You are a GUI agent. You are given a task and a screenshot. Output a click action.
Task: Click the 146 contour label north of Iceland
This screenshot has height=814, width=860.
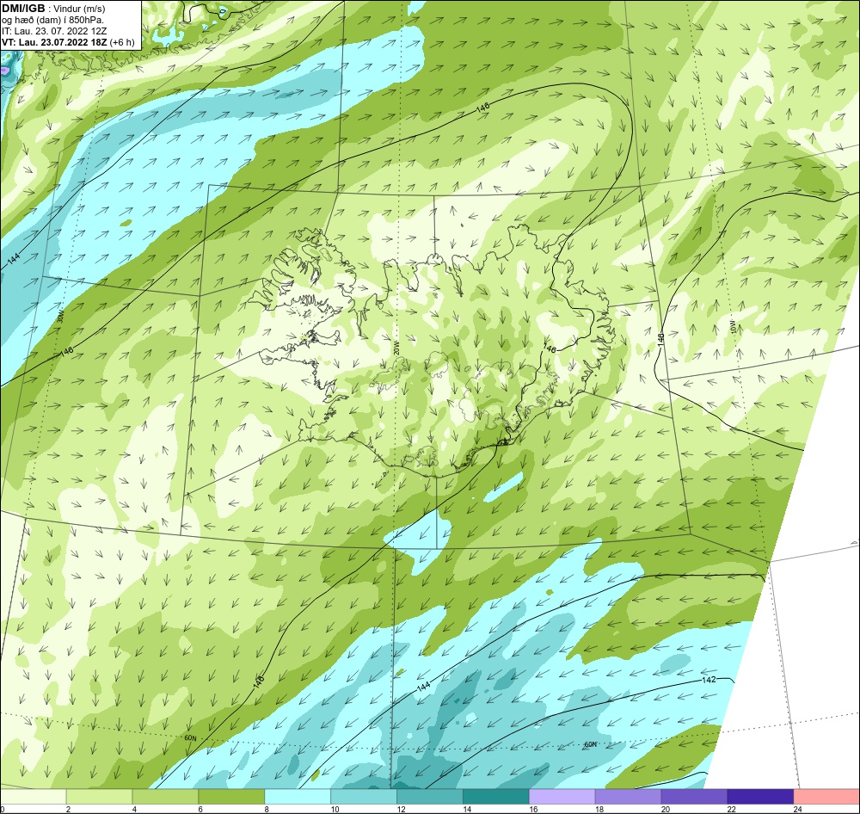[483, 108]
